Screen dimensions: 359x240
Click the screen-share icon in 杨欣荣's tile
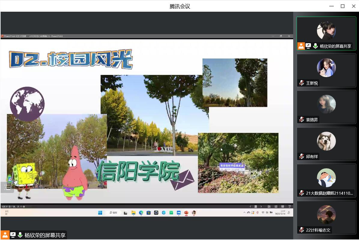coord(308,46)
